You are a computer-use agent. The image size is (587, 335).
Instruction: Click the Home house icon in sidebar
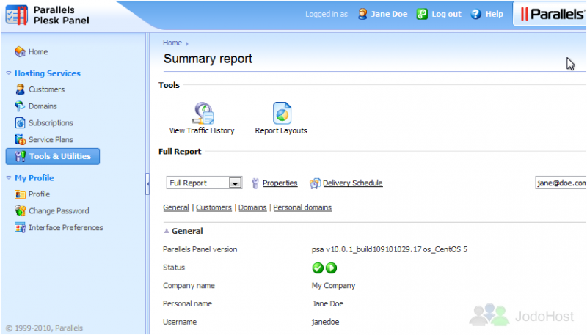(x=20, y=51)
